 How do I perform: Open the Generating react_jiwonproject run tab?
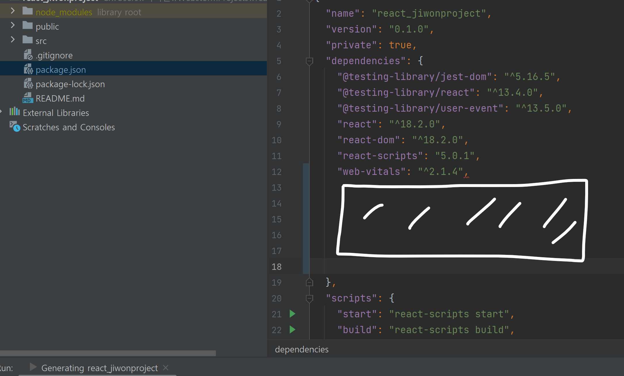point(99,368)
